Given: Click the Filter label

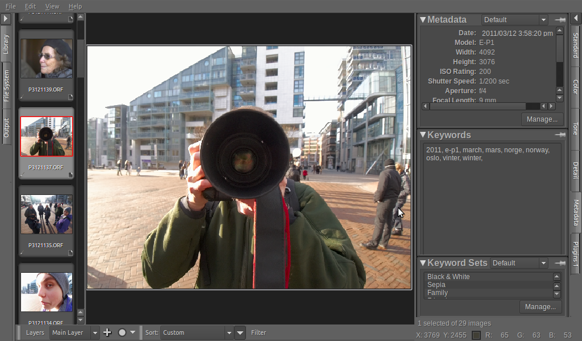Looking at the screenshot, I should 259,332.
